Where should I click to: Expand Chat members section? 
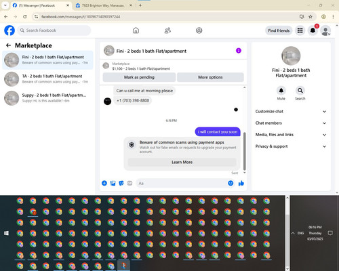coord(291,123)
